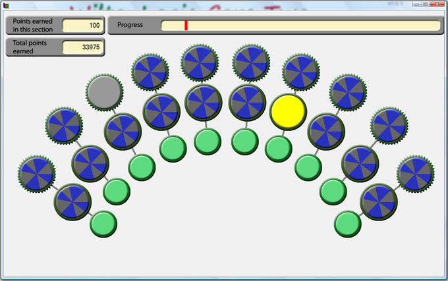Click the leftmost small green circle

point(103,224)
